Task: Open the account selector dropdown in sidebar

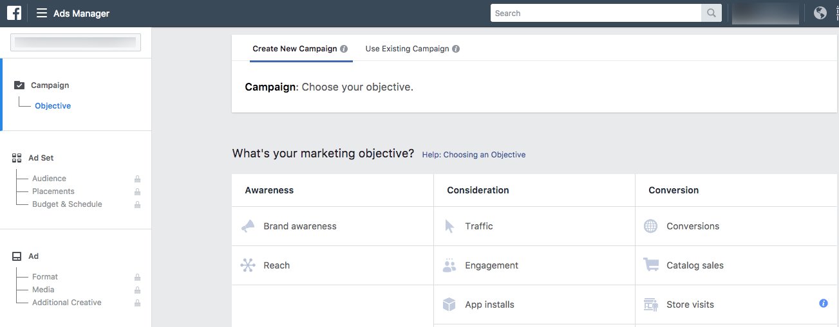Action: click(x=75, y=43)
